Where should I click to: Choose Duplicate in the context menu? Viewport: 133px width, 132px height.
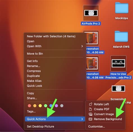(33, 76)
